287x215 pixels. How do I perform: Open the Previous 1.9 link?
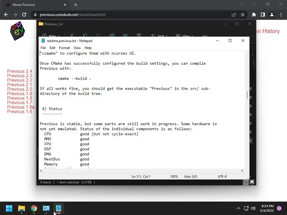click(20, 94)
